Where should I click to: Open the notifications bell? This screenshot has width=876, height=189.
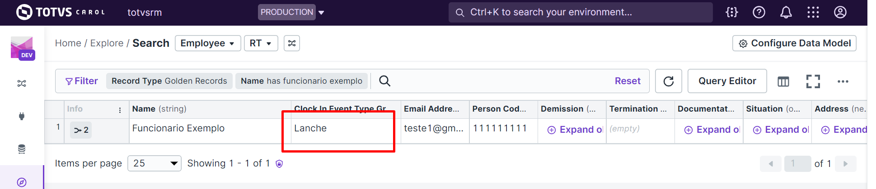pos(786,13)
